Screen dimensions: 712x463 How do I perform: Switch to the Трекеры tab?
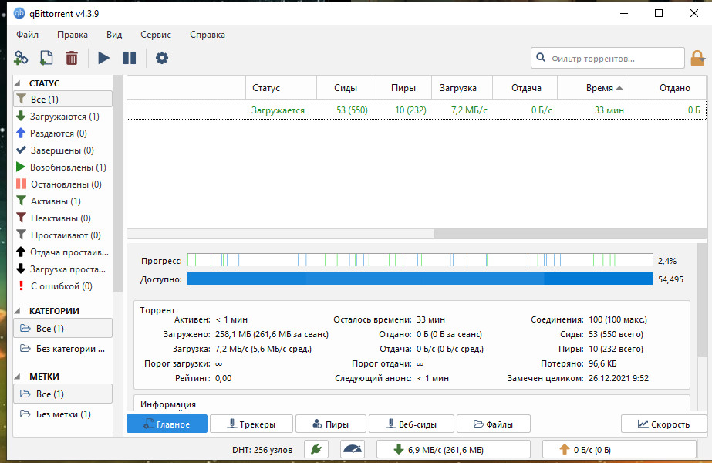(251, 424)
